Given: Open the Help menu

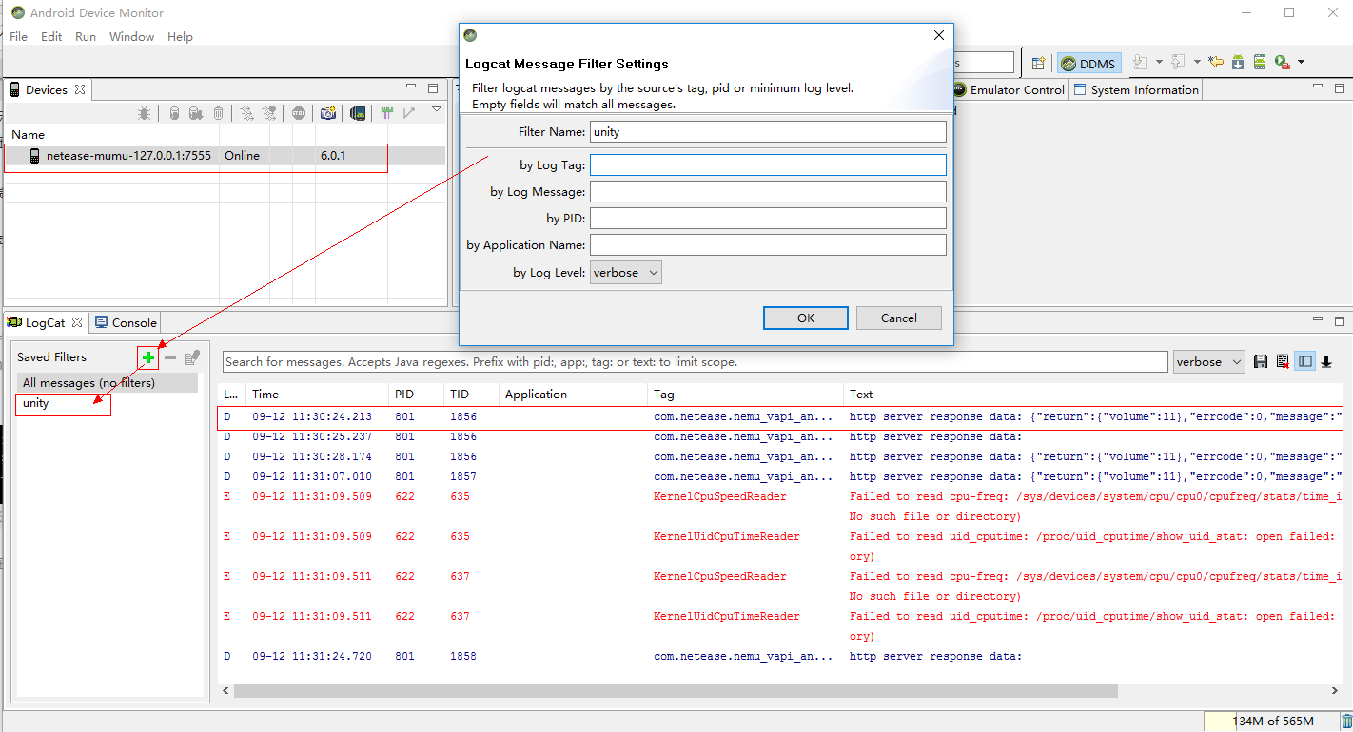Looking at the screenshot, I should point(180,36).
